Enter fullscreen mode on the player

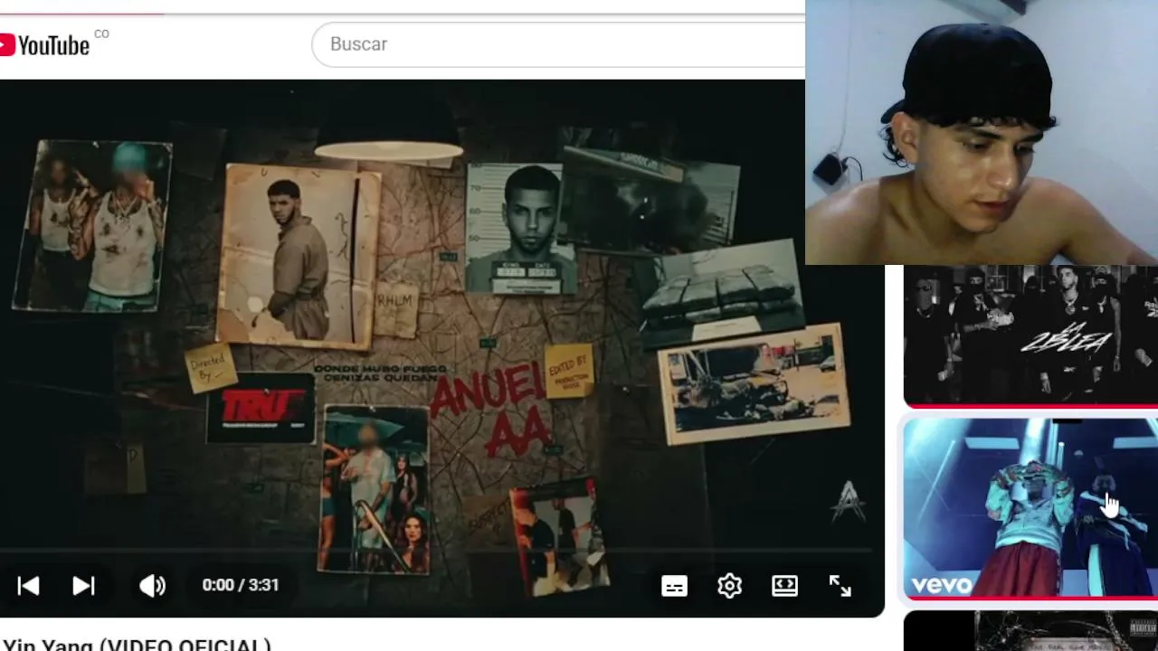840,586
